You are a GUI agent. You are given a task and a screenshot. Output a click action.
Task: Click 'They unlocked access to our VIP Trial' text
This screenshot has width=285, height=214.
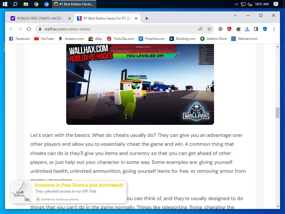click(66, 191)
